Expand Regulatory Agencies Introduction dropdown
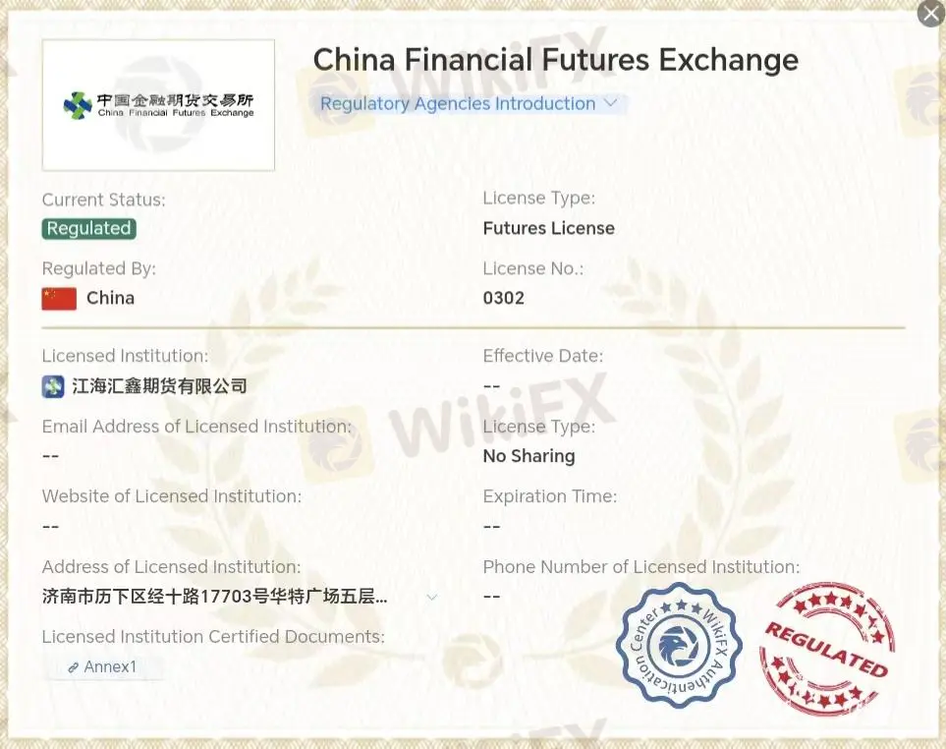 458,103
